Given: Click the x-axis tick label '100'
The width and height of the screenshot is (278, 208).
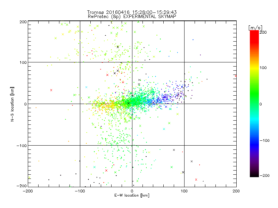Looking at the screenshot, I should tap(184, 191).
